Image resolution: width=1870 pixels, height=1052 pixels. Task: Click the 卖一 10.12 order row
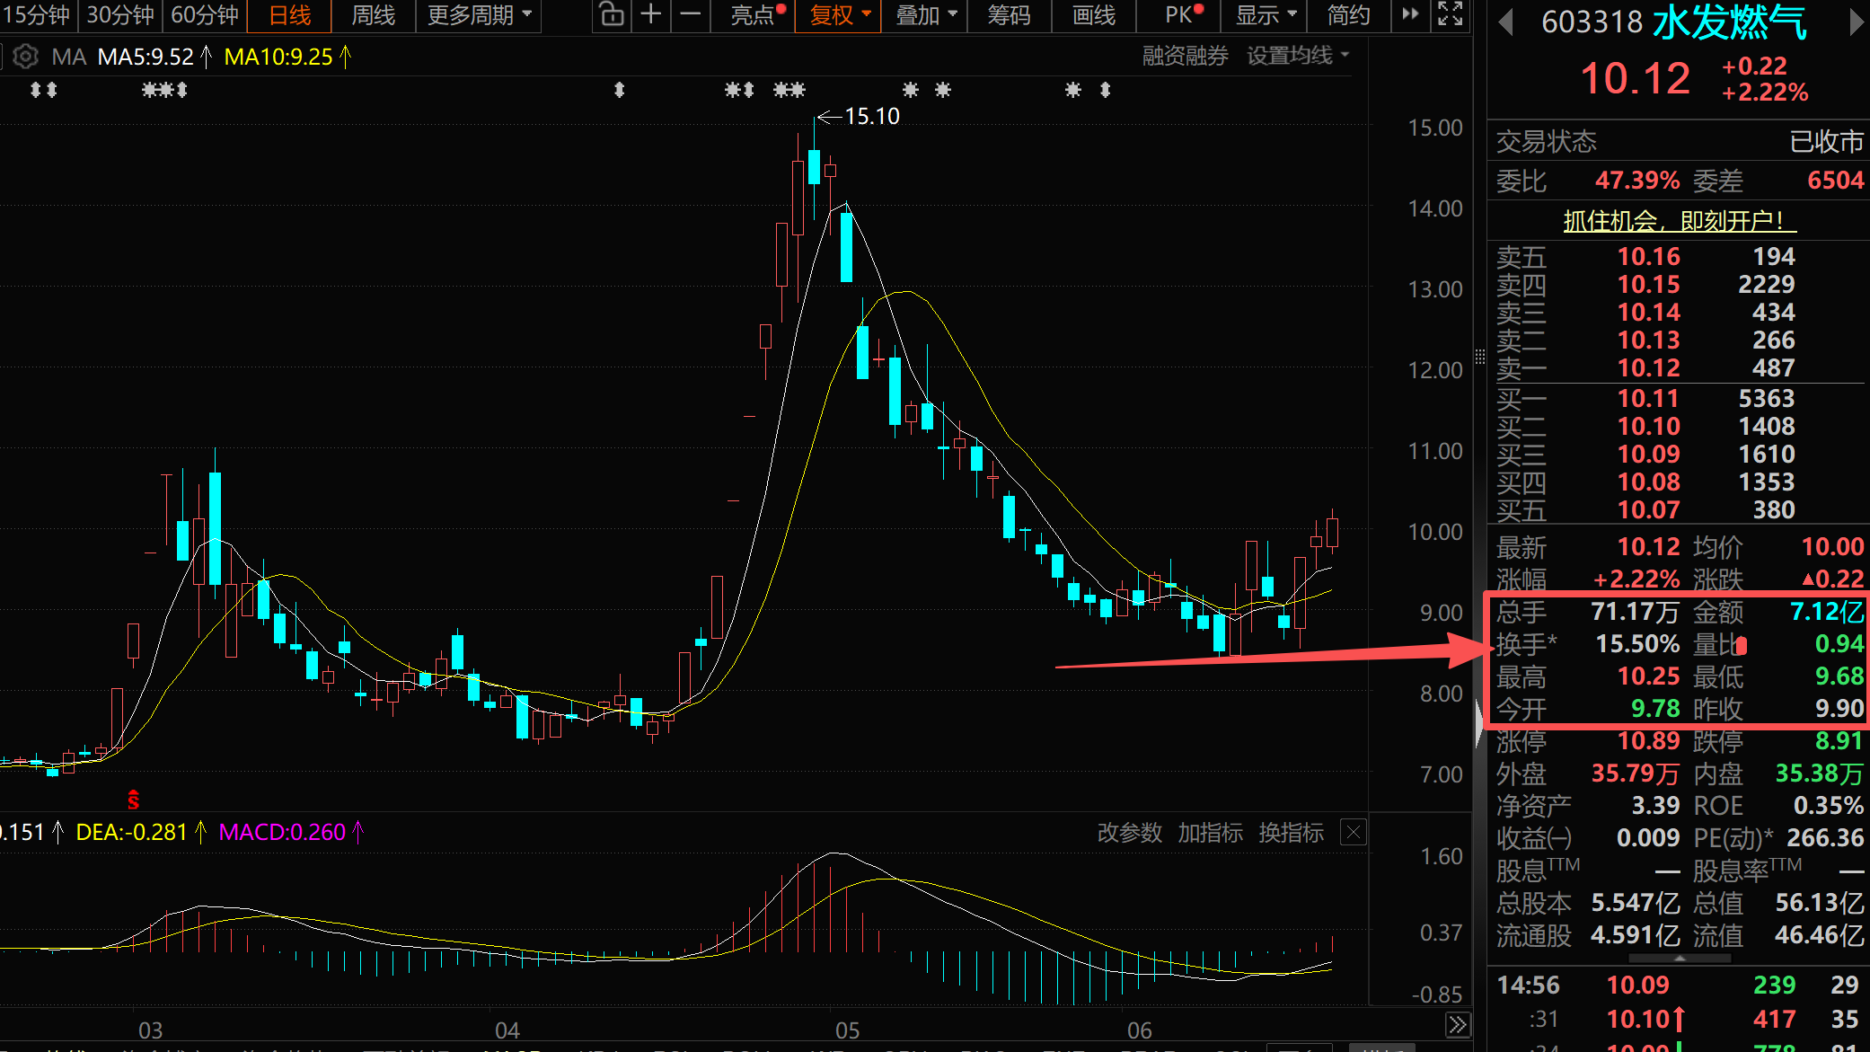click(1676, 368)
